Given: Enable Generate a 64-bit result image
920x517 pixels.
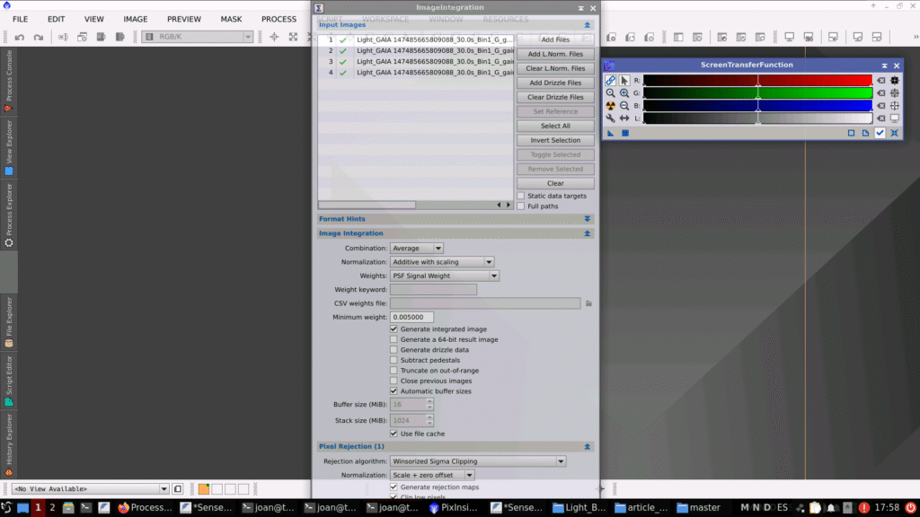Looking at the screenshot, I should (x=394, y=339).
